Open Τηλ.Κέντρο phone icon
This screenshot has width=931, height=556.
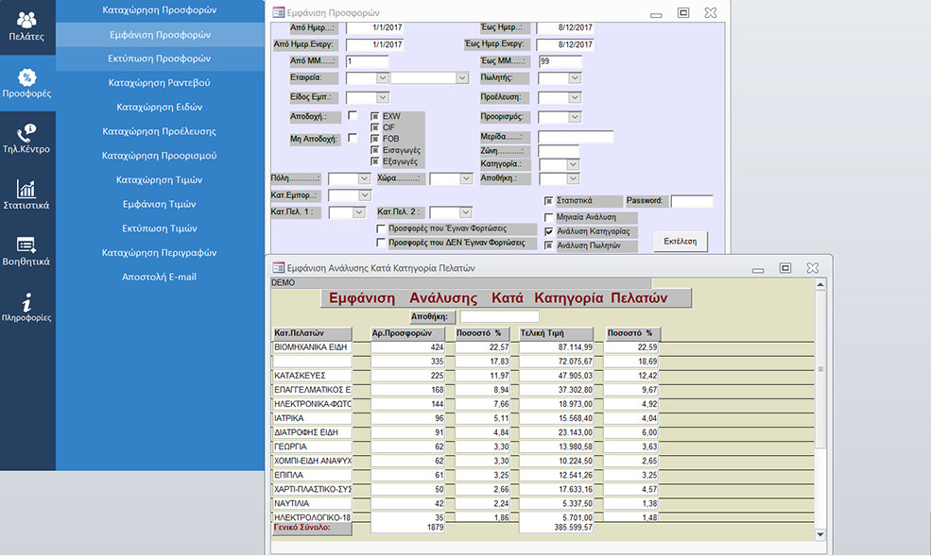tap(27, 138)
